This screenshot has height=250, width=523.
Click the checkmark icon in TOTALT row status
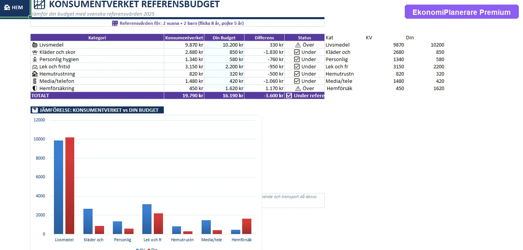pos(289,96)
